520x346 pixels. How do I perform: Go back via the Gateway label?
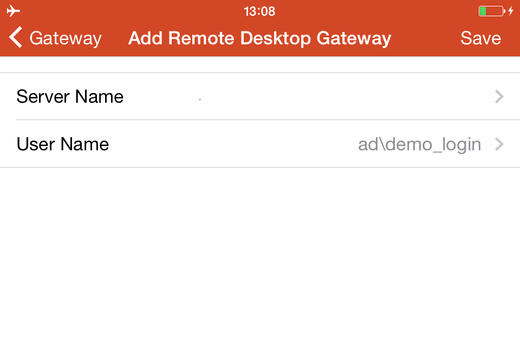pos(66,38)
